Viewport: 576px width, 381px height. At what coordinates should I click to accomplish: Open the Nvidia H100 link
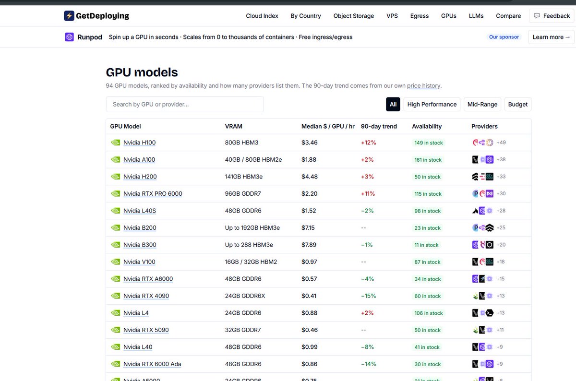tap(139, 143)
